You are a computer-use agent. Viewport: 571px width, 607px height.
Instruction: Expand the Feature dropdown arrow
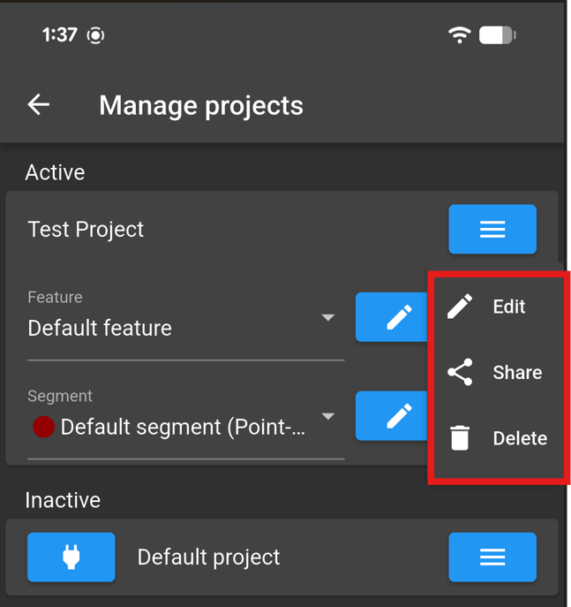point(327,317)
